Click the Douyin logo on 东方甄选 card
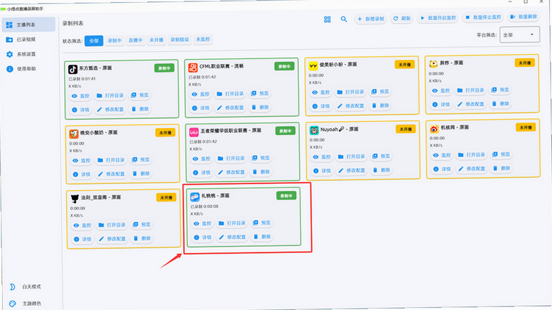The image size is (552, 310). coord(73,69)
